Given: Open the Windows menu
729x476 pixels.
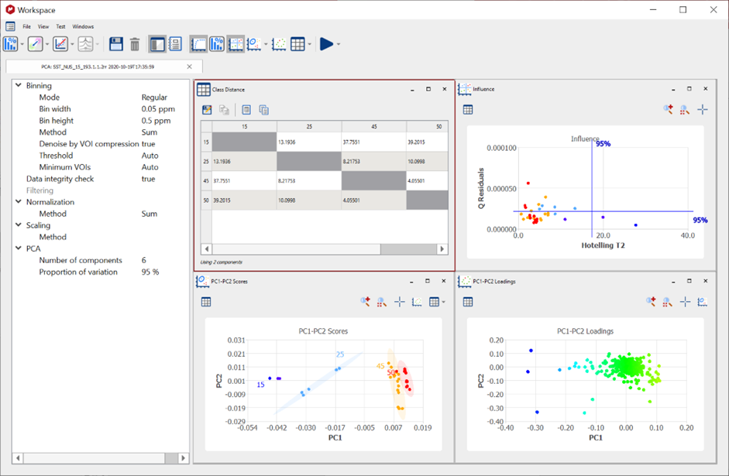Looking at the screenshot, I should 83,26.
